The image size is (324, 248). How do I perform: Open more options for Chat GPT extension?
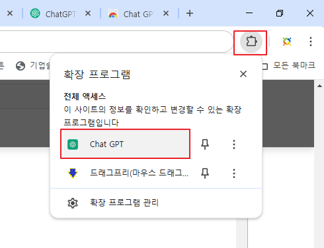click(234, 144)
